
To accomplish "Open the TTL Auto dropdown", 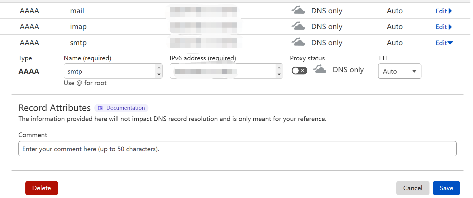I will pos(399,71).
